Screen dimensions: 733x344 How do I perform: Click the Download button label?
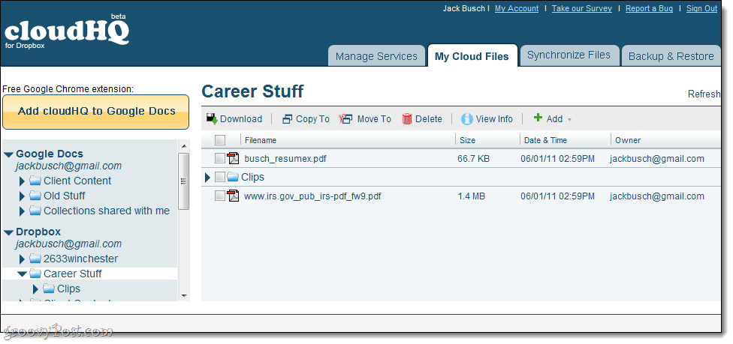pos(241,119)
